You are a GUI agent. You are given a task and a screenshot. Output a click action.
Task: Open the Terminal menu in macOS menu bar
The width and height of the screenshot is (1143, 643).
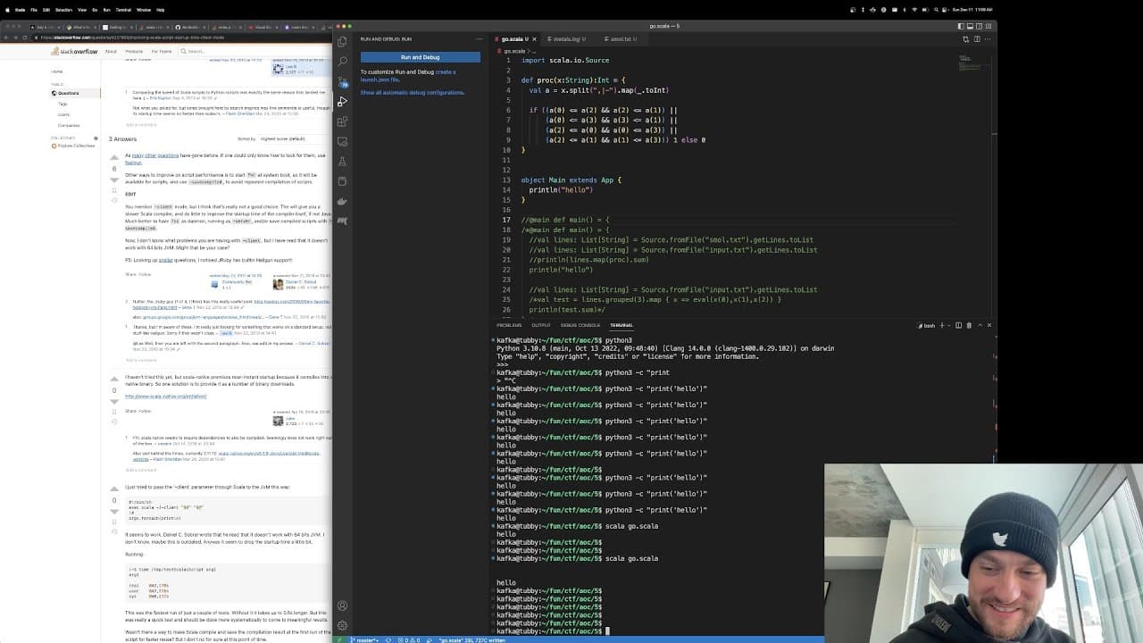coord(123,10)
